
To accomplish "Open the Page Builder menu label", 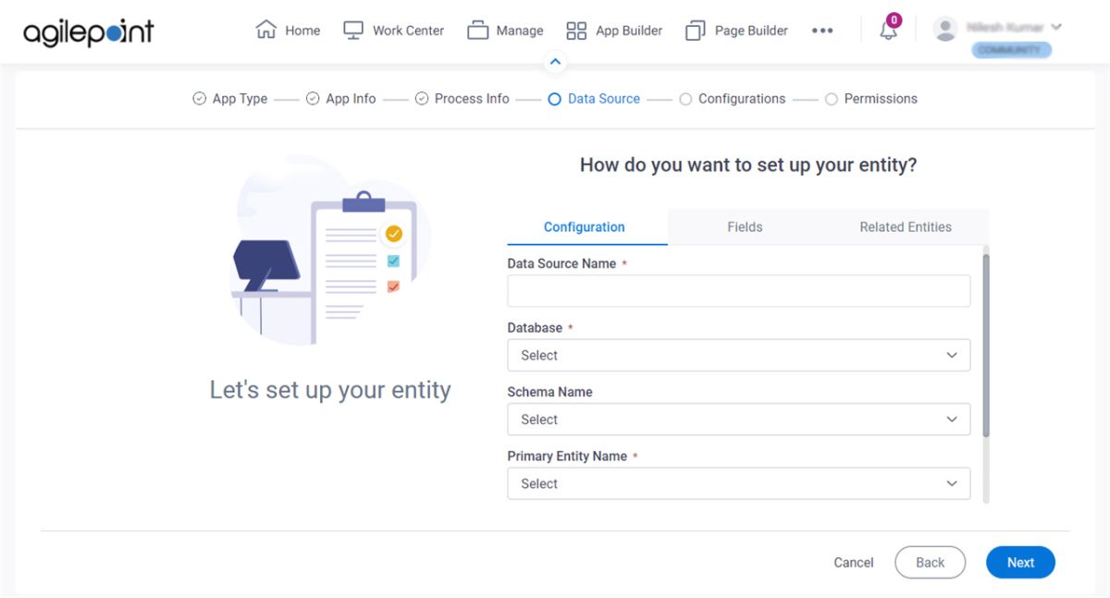I will [x=751, y=31].
